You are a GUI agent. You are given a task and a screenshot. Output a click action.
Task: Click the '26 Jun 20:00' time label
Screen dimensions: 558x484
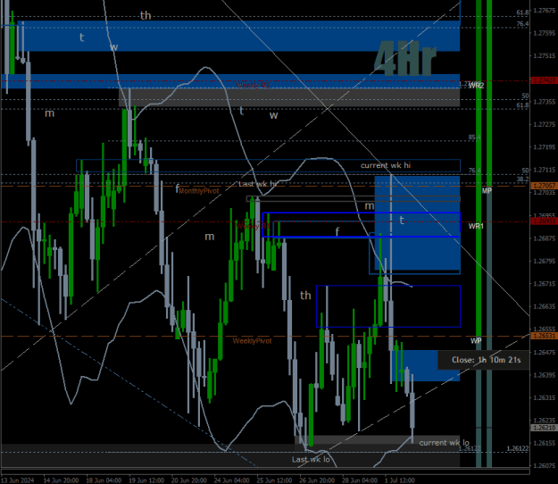(317, 480)
